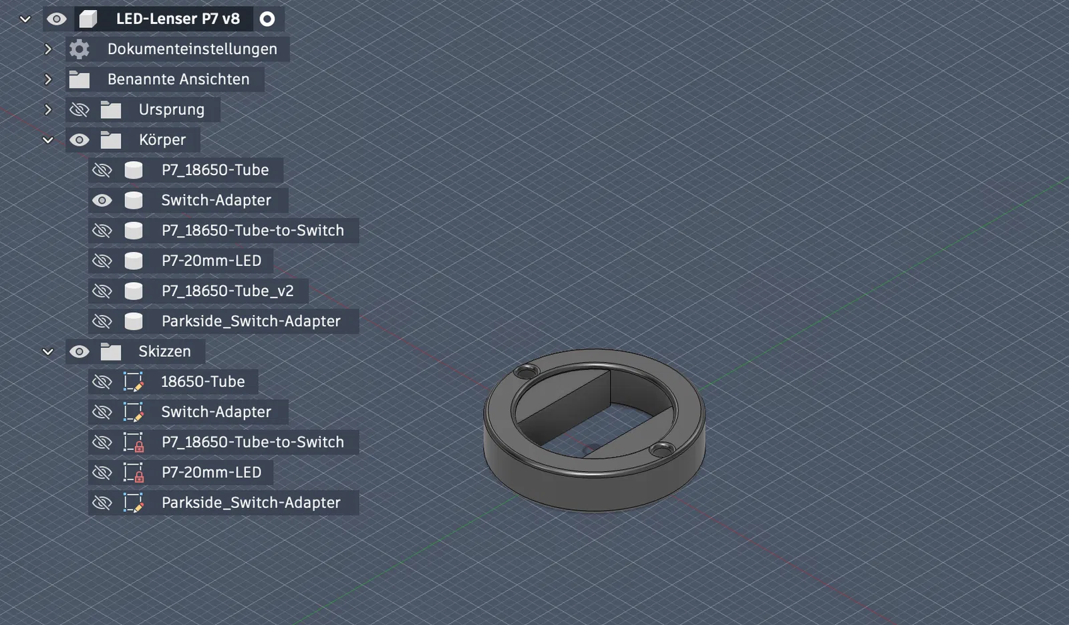Click the cylinder icon of Parkside_Switch-Adapter body

pos(134,321)
